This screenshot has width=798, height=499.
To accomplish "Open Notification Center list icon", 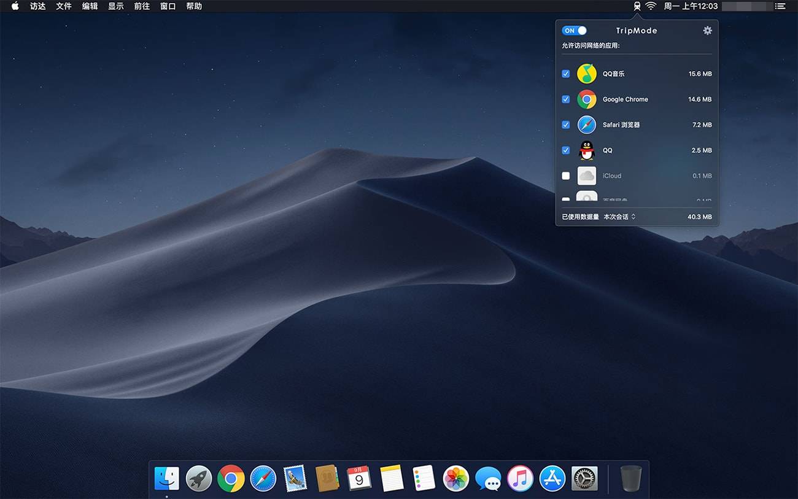I will click(x=780, y=6).
